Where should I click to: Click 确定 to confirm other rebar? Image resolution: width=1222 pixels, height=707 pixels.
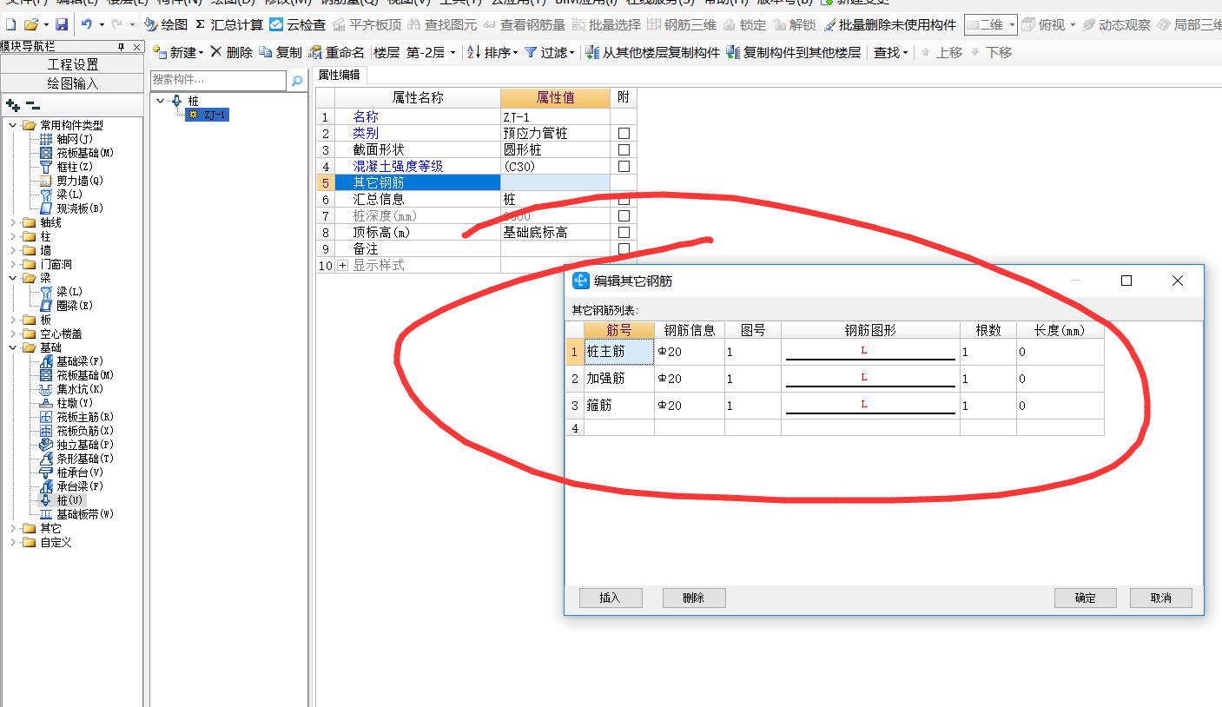tap(1086, 598)
